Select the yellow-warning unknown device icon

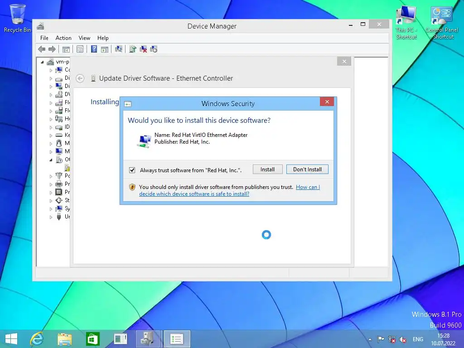tap(67, 168)
